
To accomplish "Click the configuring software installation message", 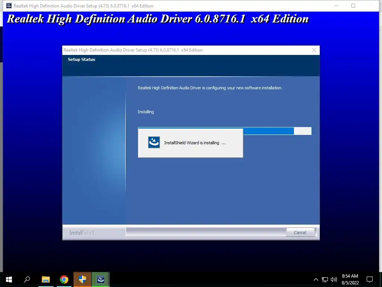I will [210, 88].
